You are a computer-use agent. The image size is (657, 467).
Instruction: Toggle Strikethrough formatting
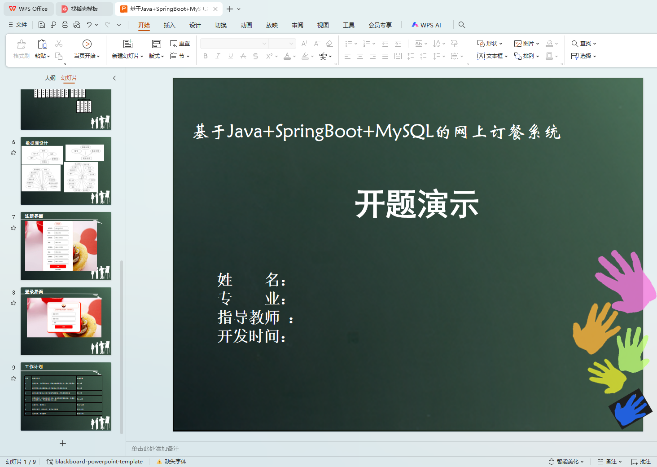243,56
